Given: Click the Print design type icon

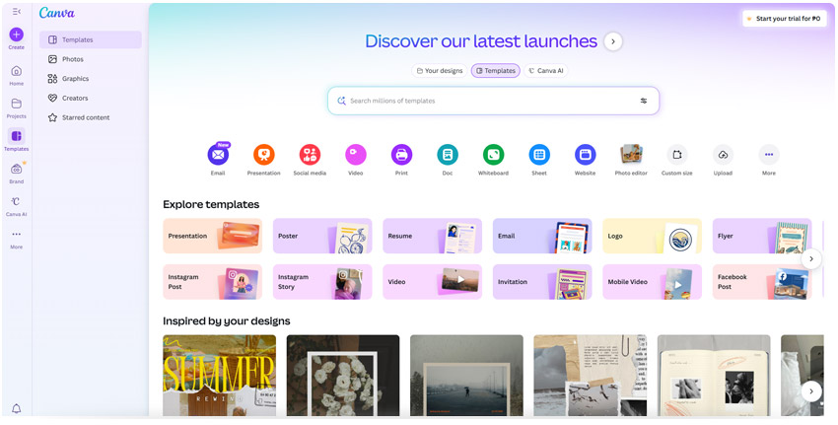Looking at the screenshot, I should point(401,155).
